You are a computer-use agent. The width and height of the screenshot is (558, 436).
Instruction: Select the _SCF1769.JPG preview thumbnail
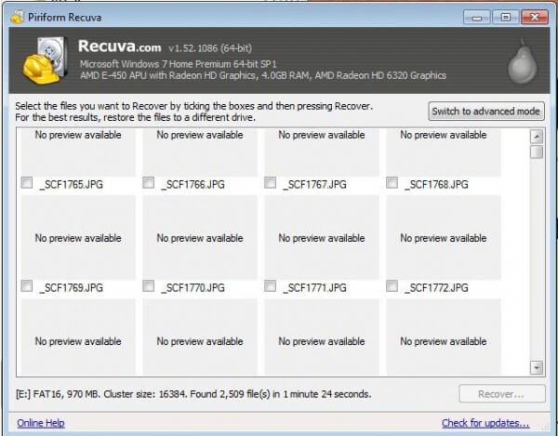tap(78, 237)
